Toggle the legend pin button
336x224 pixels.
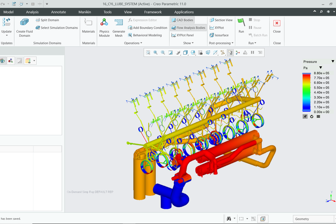click(305, 116)
